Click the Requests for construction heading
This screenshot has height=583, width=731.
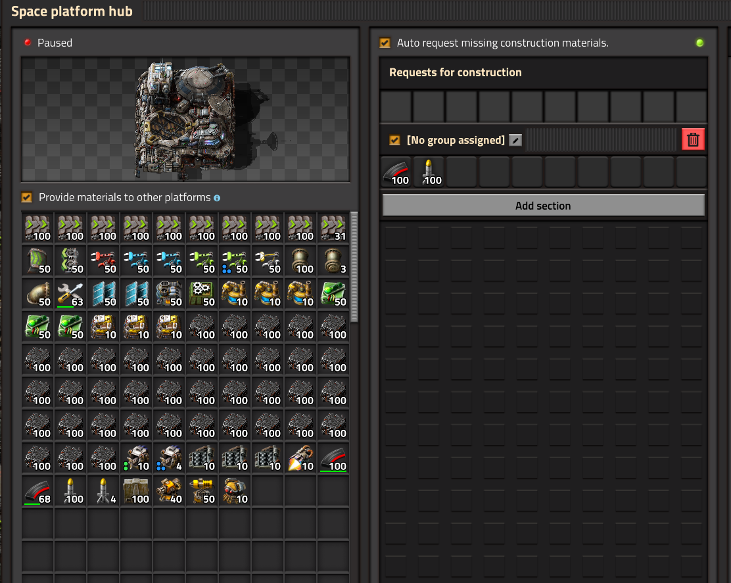[456, 72]
